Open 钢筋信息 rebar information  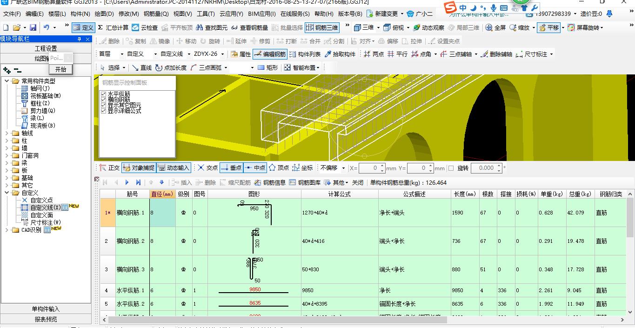click(x=270, y=182)
